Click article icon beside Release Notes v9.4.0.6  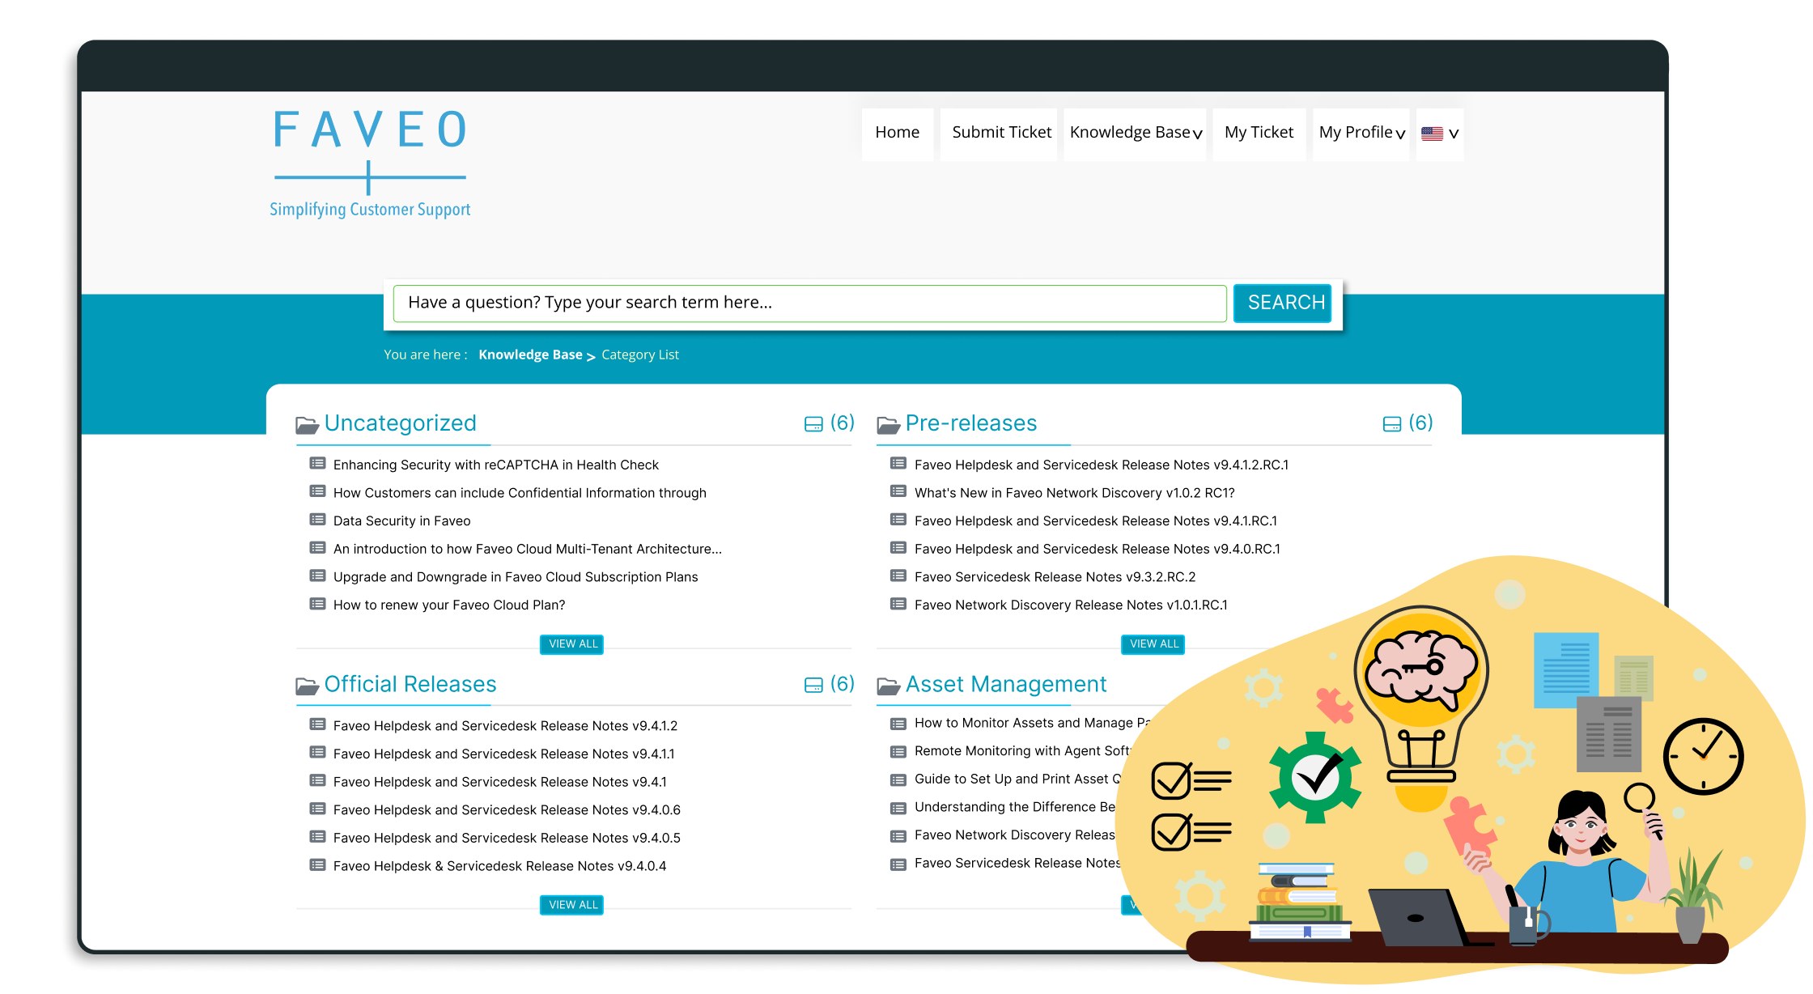pos(317,809)
